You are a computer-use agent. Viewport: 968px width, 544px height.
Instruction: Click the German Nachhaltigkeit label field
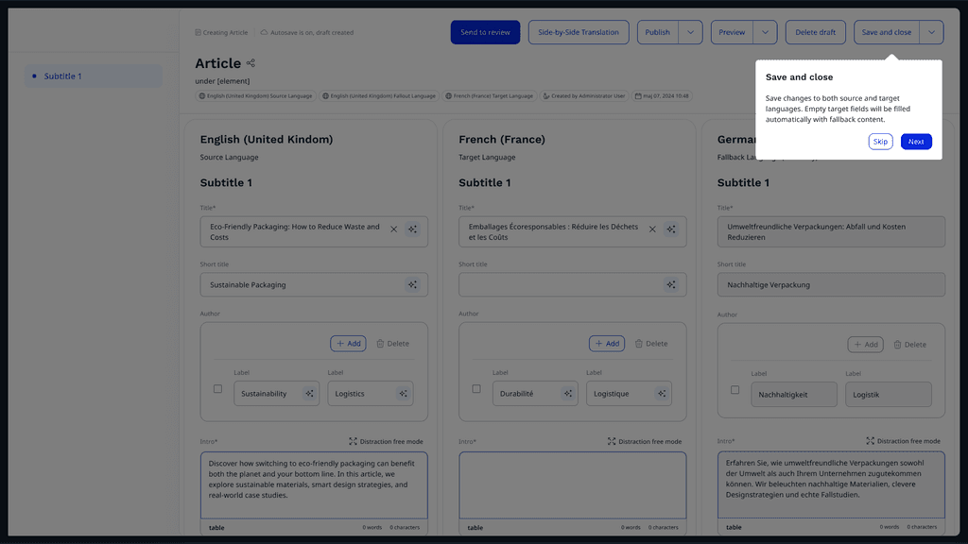(x=794, y=395)
